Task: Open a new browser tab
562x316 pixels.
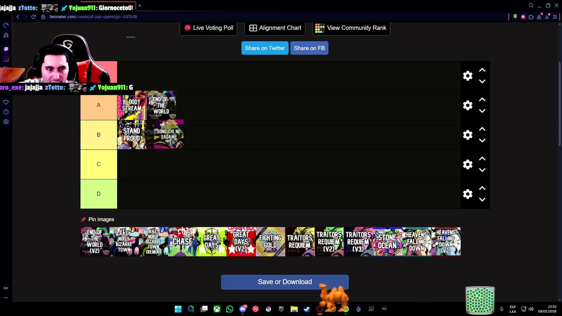Action: point(140,6)
